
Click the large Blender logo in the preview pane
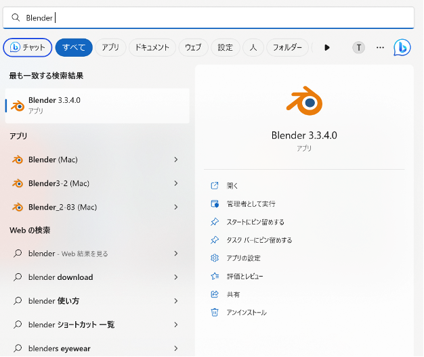coord(305,101)
